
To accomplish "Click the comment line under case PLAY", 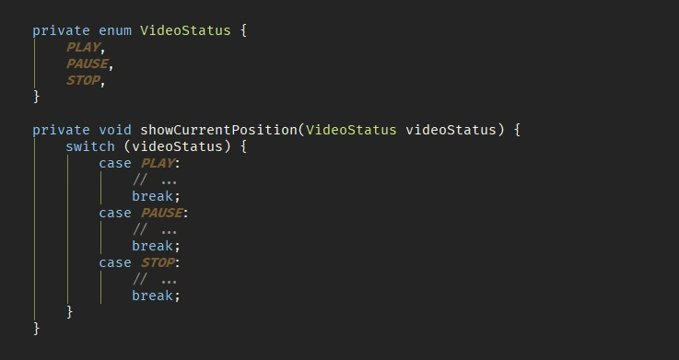I will pos(155,180).
